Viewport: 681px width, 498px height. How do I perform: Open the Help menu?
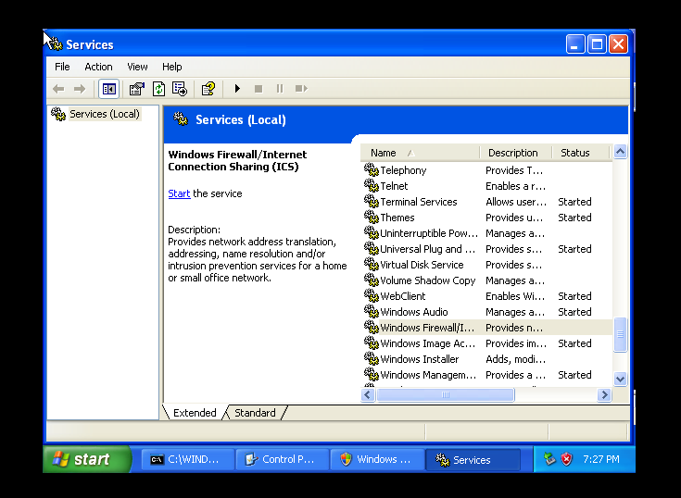pos(172,67)
